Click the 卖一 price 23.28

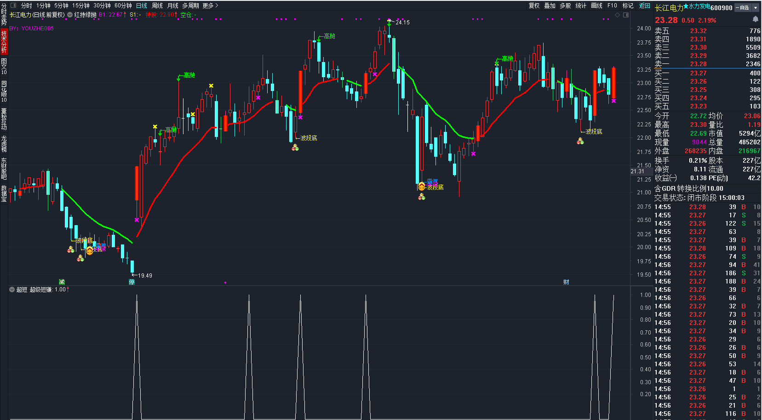point(698,64)
